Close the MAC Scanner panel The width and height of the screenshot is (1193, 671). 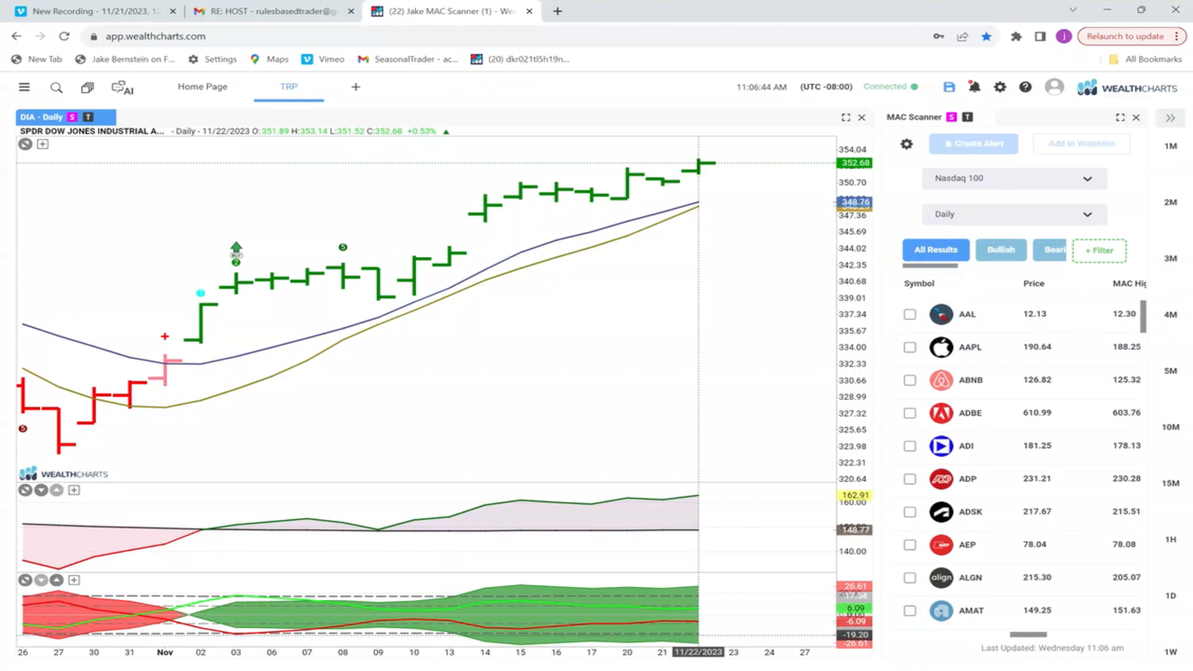point(1136,117)
